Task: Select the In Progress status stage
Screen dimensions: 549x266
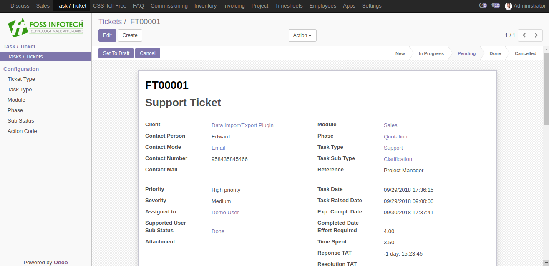Action: (431, 53)
